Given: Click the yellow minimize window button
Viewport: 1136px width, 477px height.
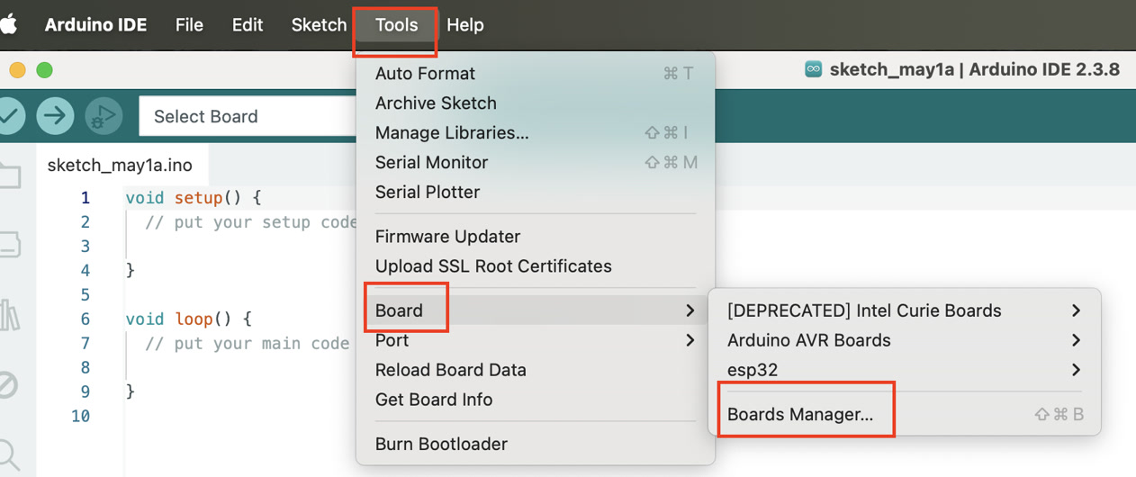Looking at the screenshot, I should point(17,70).
